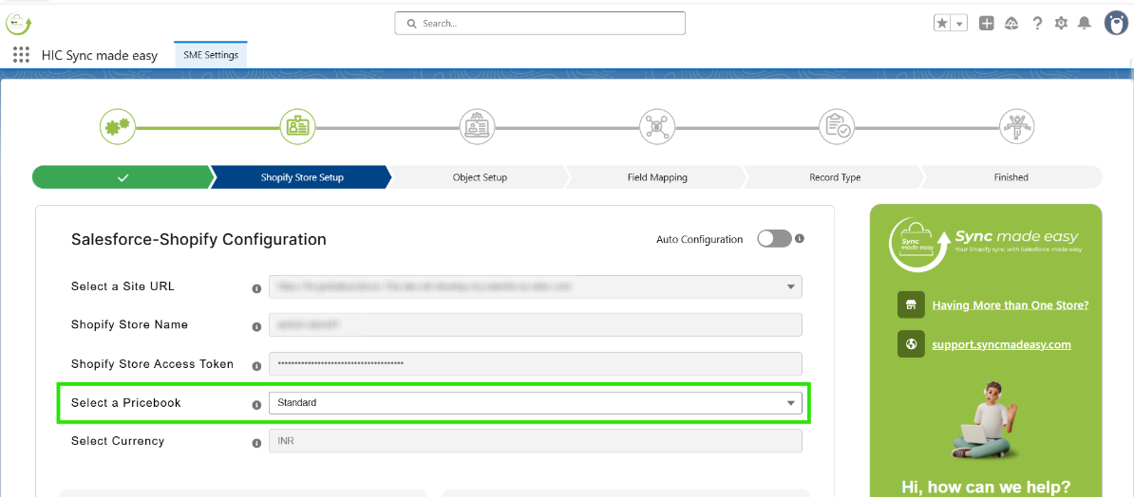Click the Trailhead guidance icon
Screen dimensions: 1134x497
[x=1011, y=23]
